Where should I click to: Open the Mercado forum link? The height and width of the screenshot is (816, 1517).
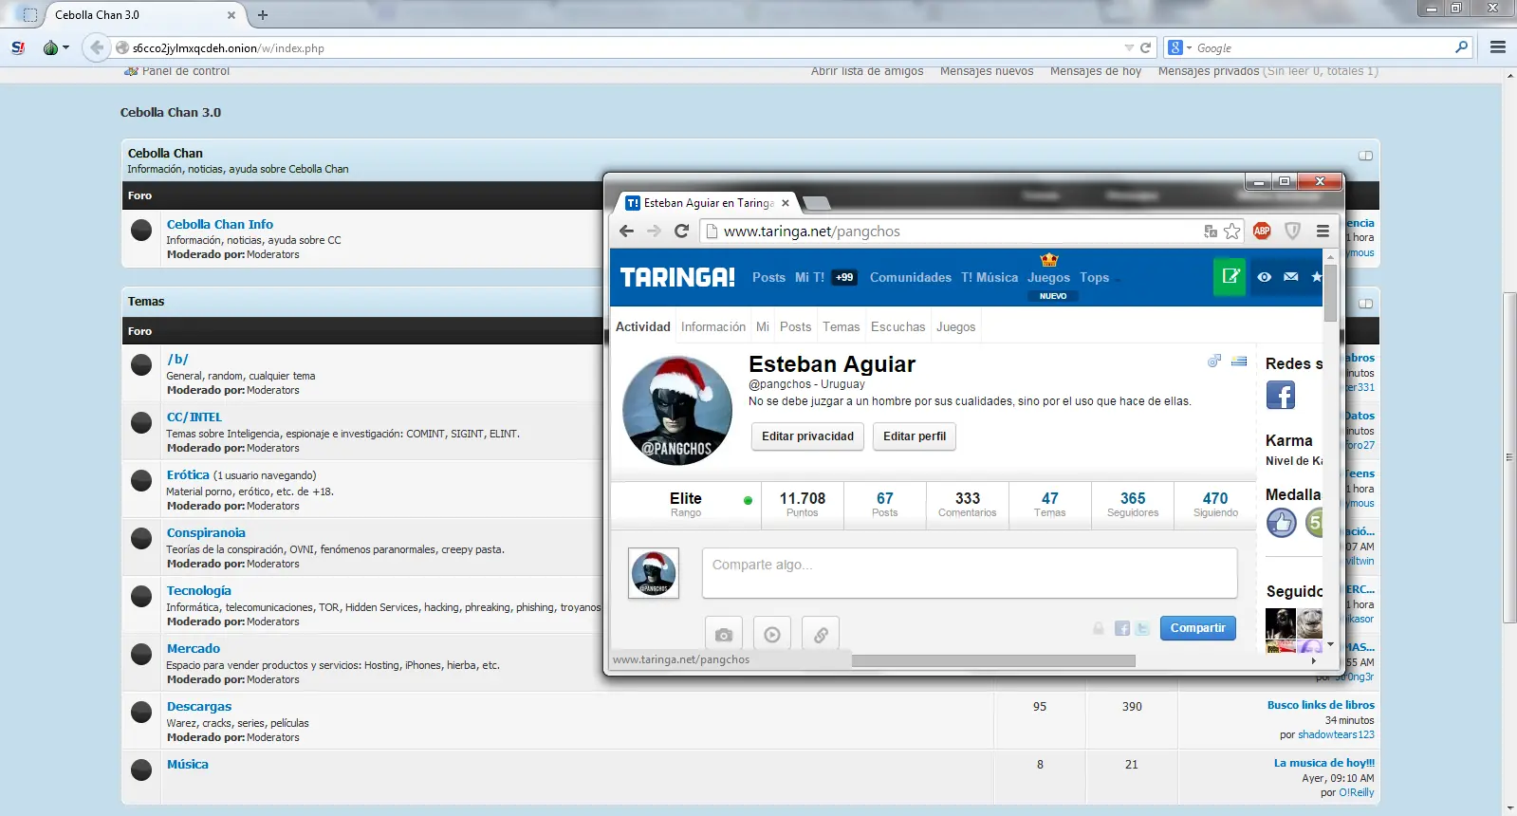click(x=194, y=648)
